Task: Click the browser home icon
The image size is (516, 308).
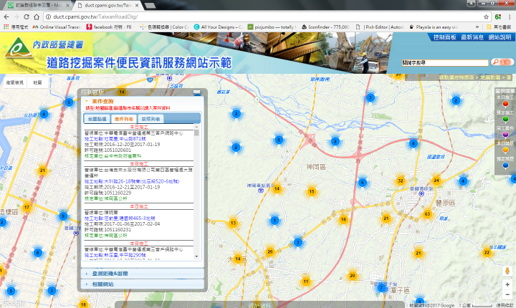Action: pyautogui.click(x=37, y=16)
